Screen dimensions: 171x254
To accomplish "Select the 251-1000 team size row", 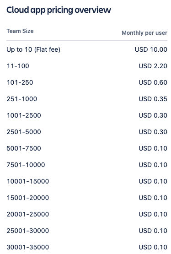I will [87, 99].
